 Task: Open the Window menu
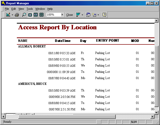click(x=40, y=9)
